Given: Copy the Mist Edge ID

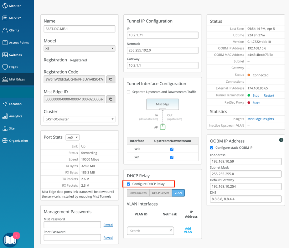Looking at the screenshot, I should pos(111,99).
